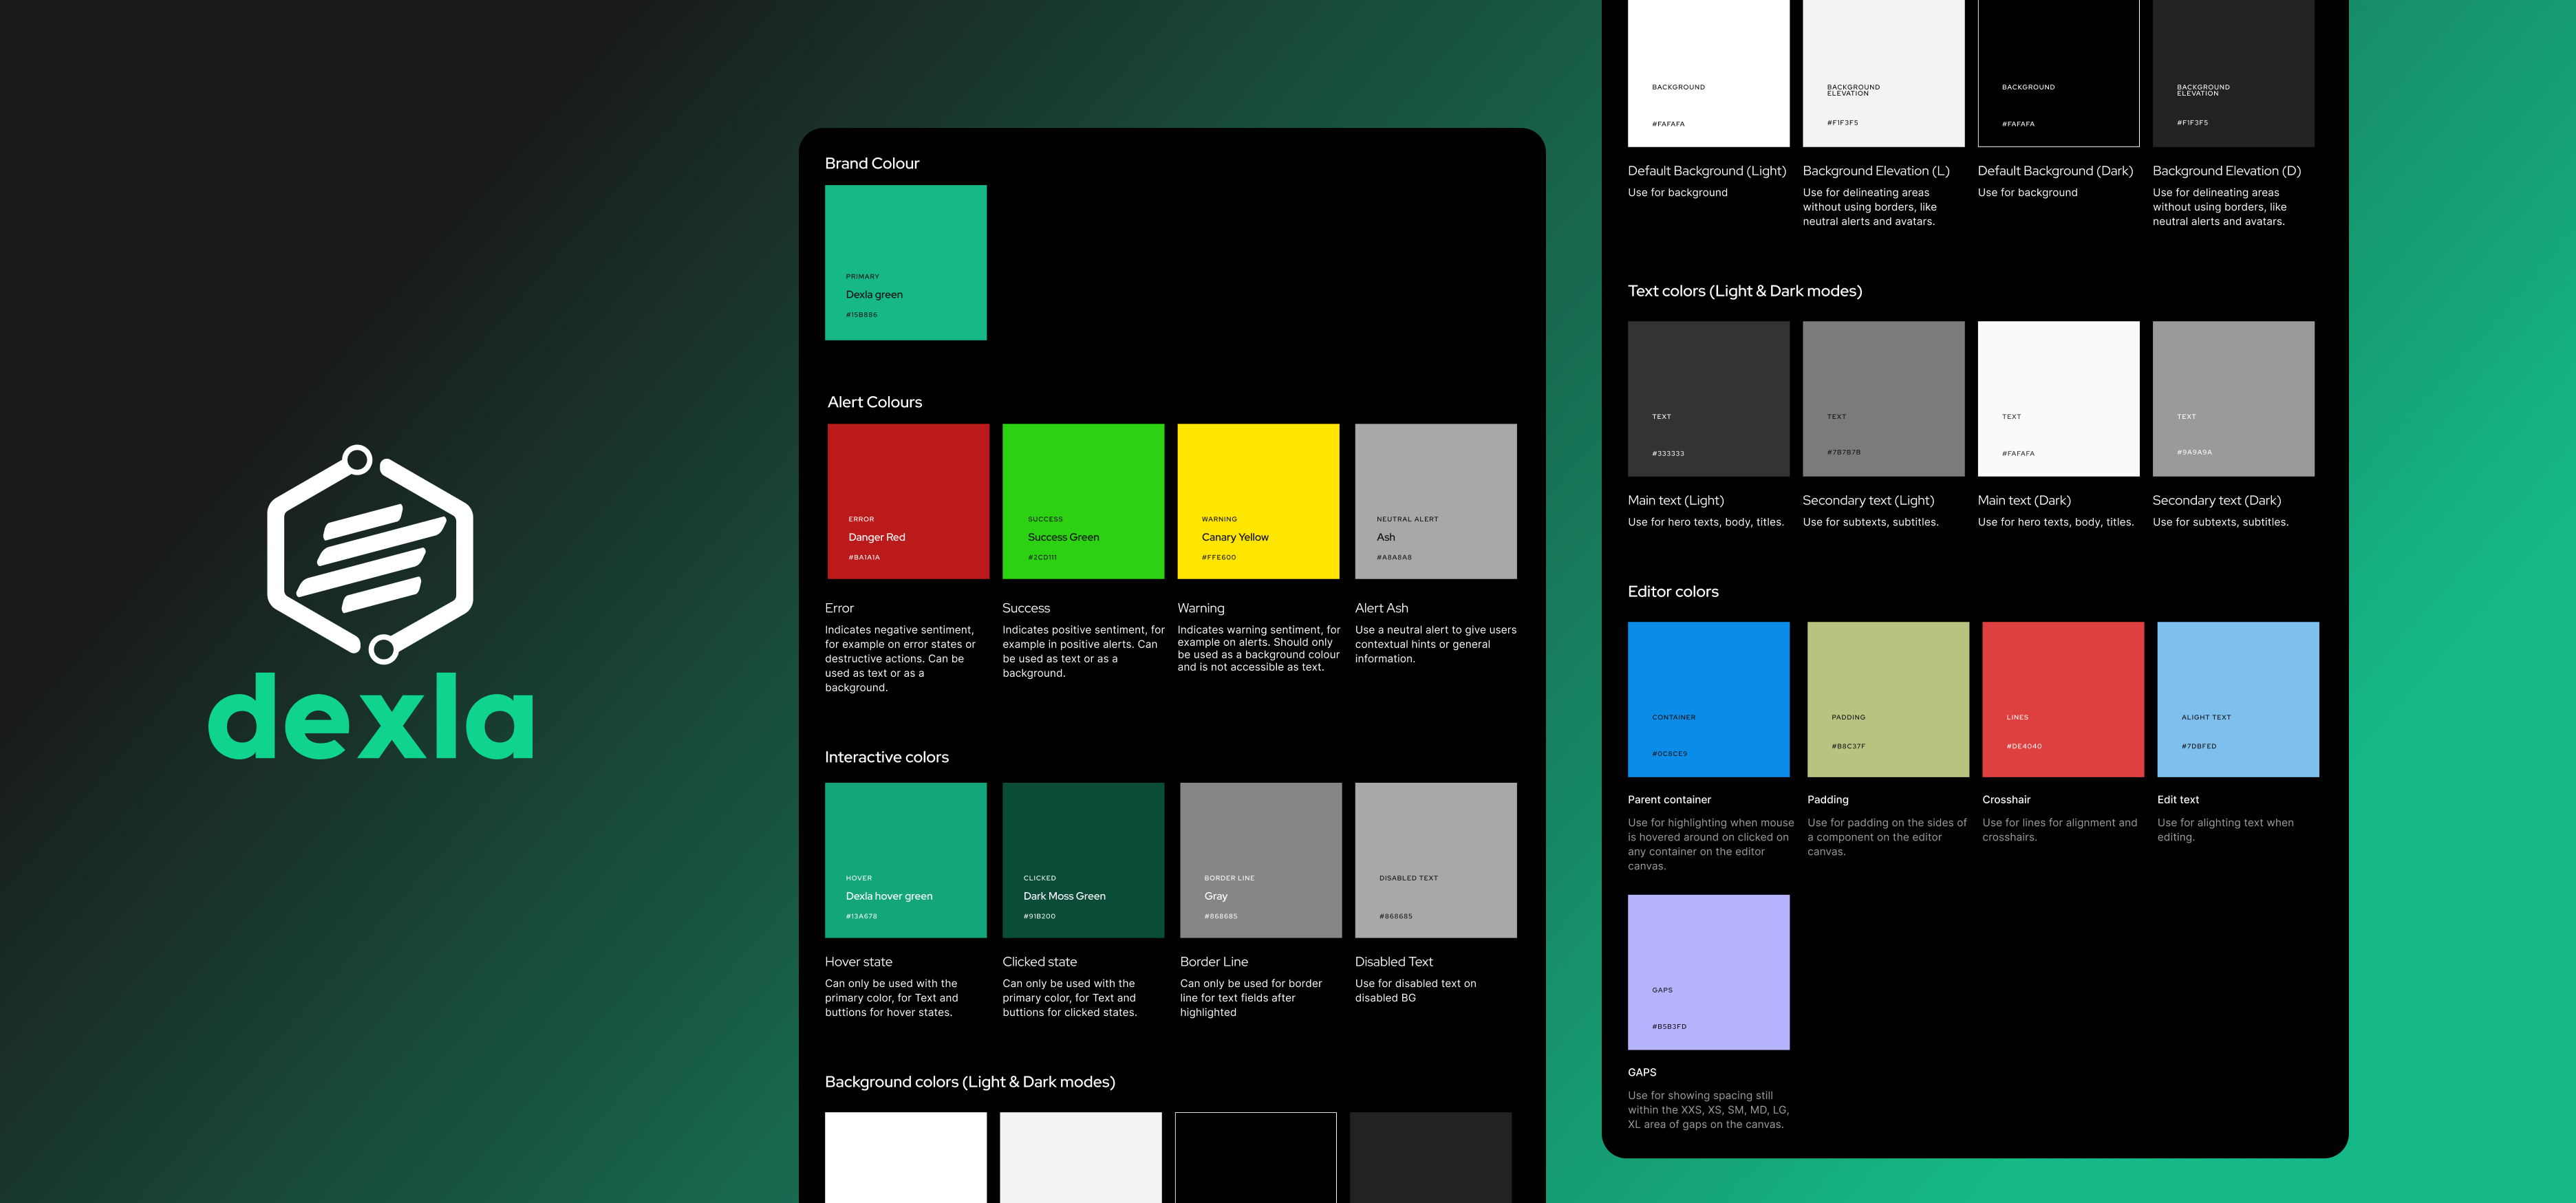Viewport: 2576px width, 1203px height.
Task: Pick the Success Green swatch
Action: coord(1083,501)
